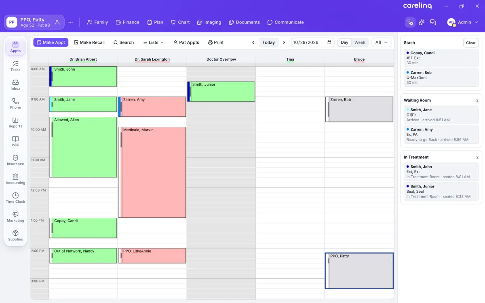Go to next day arrow

click(284, 42)
